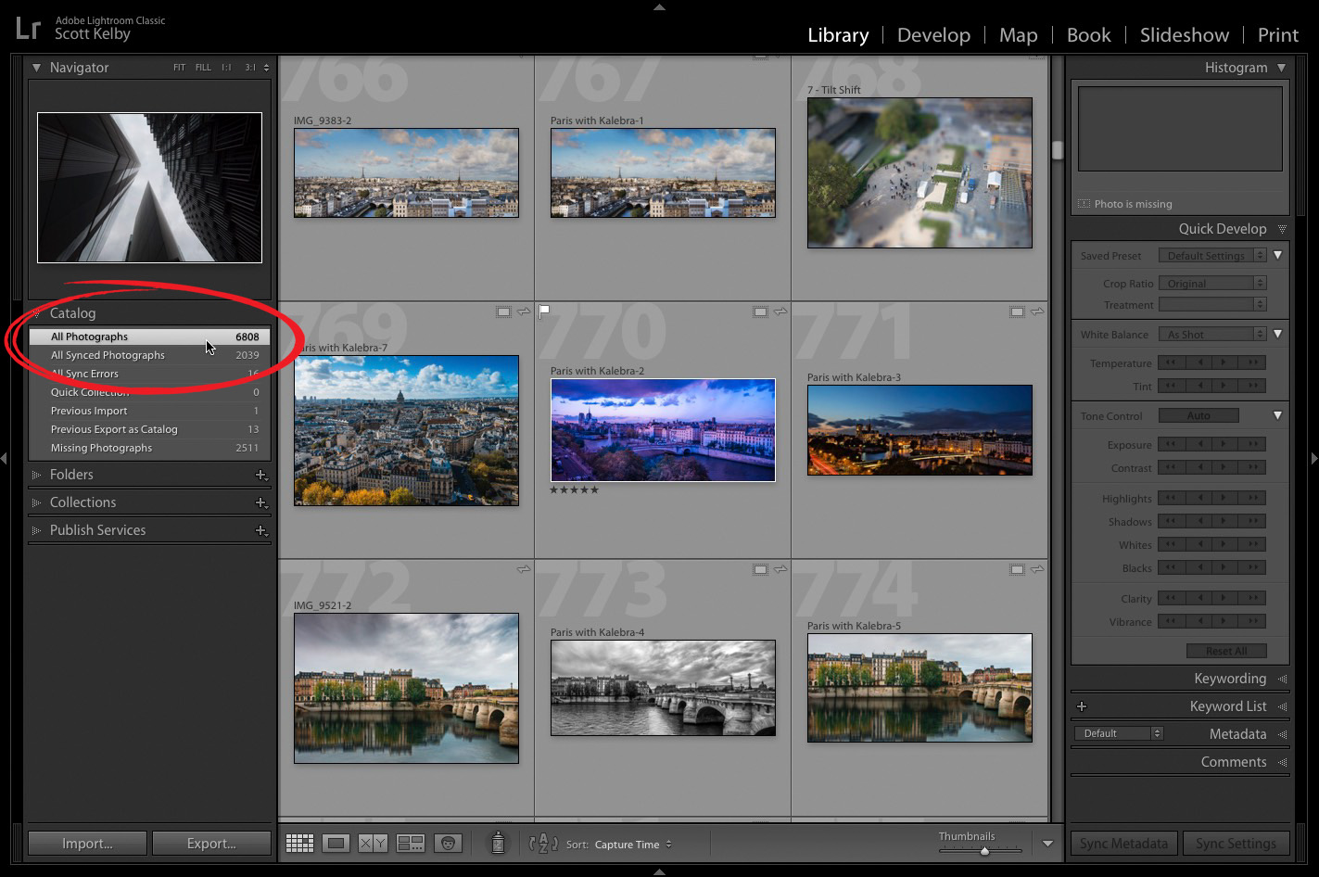
Task: Click the Import button
Action: coord(86,843)
